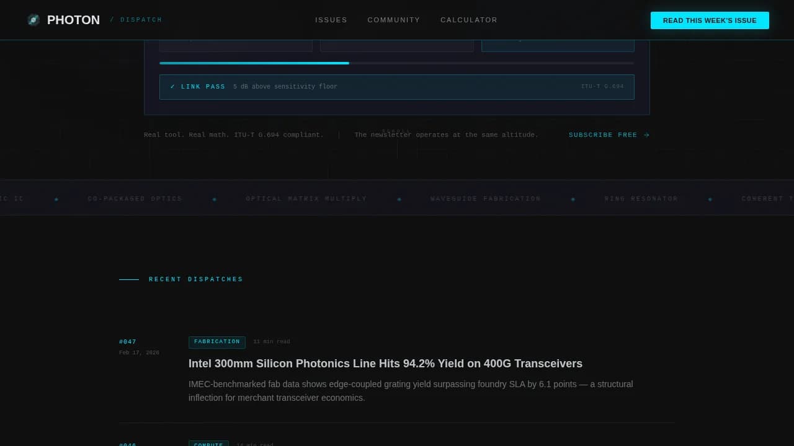The image size is (794, 446).
Task: Click Ring Resonator in the ticker
Action: pos(641,199)
